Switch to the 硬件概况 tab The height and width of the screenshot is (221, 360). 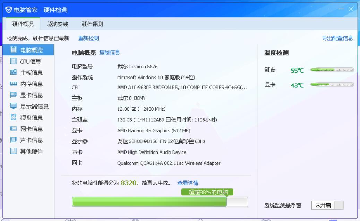coord(23,24)
